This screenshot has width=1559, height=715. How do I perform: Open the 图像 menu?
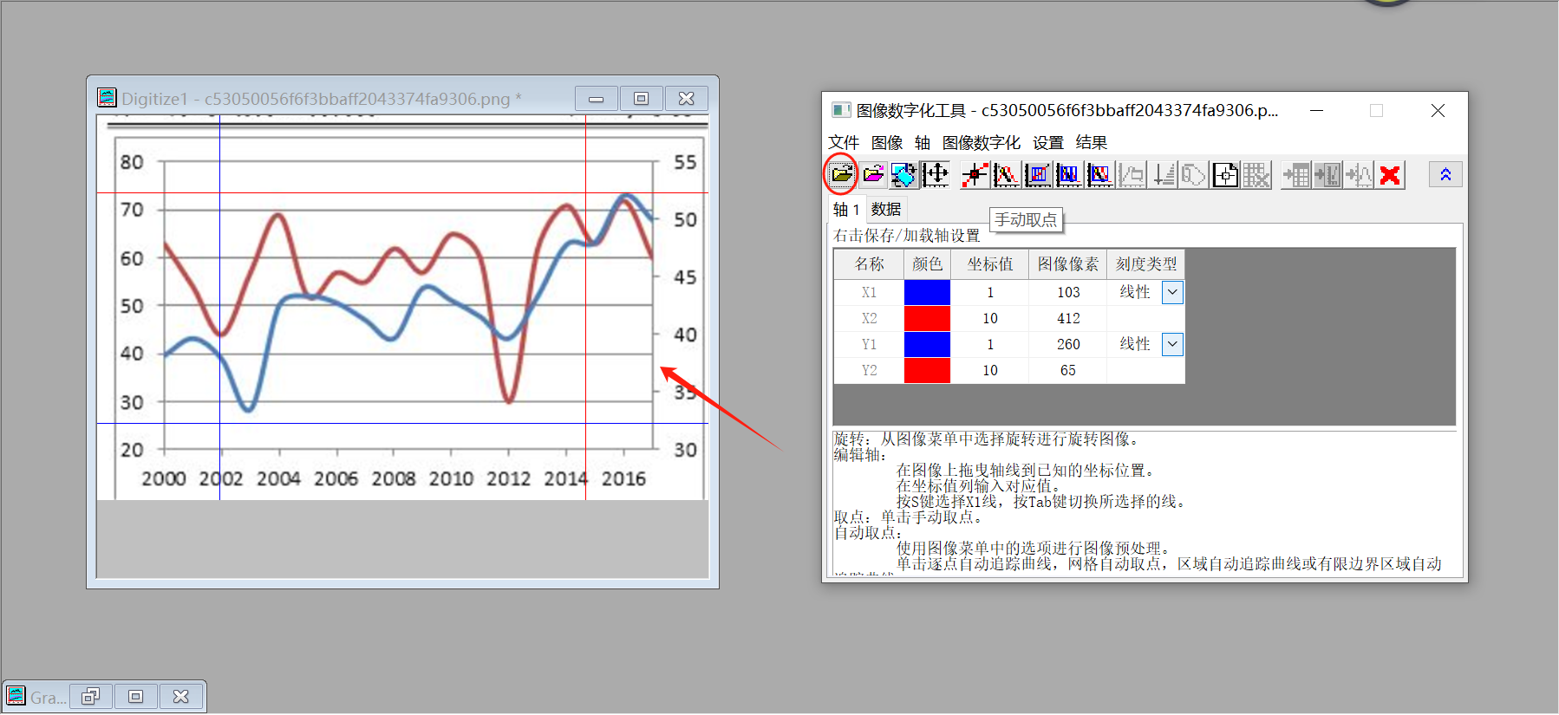click(886, 142)
